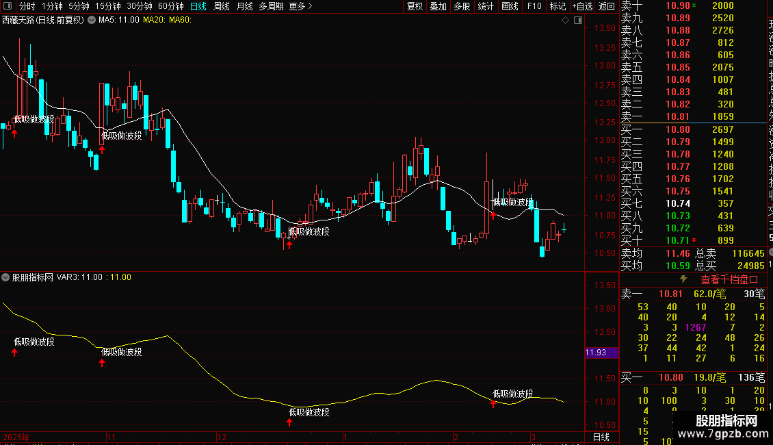
Task: Open main chart indicator settings dropdown
Action: (x=92, y=21)
